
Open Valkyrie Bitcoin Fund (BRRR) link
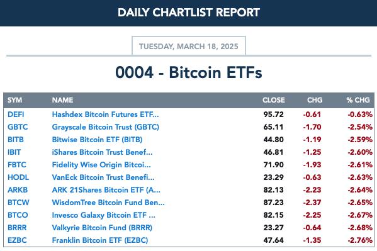[102, 228]
